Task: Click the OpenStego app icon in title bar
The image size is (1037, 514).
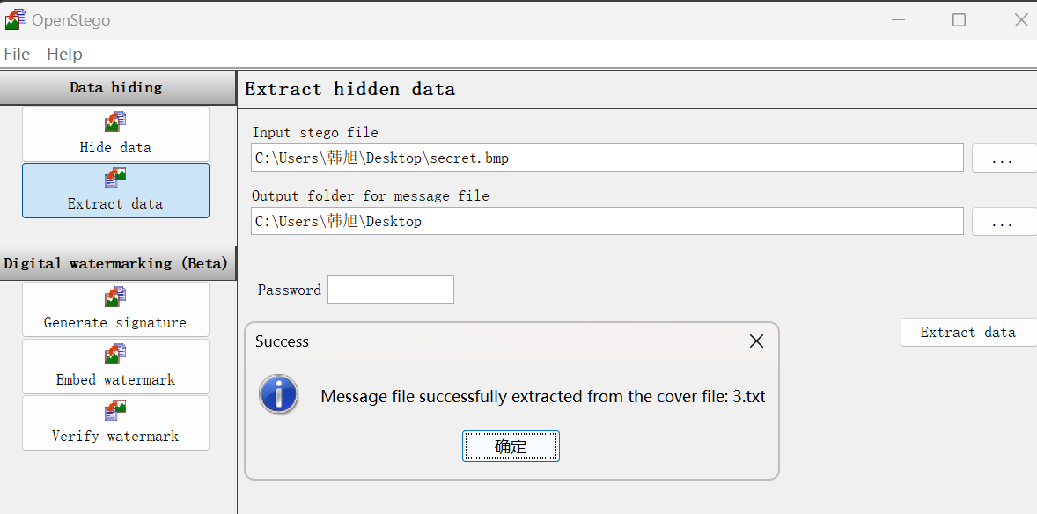Action: 15,19
